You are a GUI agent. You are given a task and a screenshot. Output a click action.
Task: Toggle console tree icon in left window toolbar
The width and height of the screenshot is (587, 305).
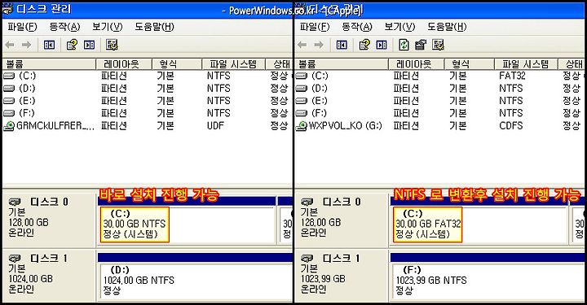tap(50, 46)
